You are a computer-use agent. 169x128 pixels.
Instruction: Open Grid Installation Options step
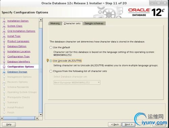pyautogui.click(x=21, y=31)
